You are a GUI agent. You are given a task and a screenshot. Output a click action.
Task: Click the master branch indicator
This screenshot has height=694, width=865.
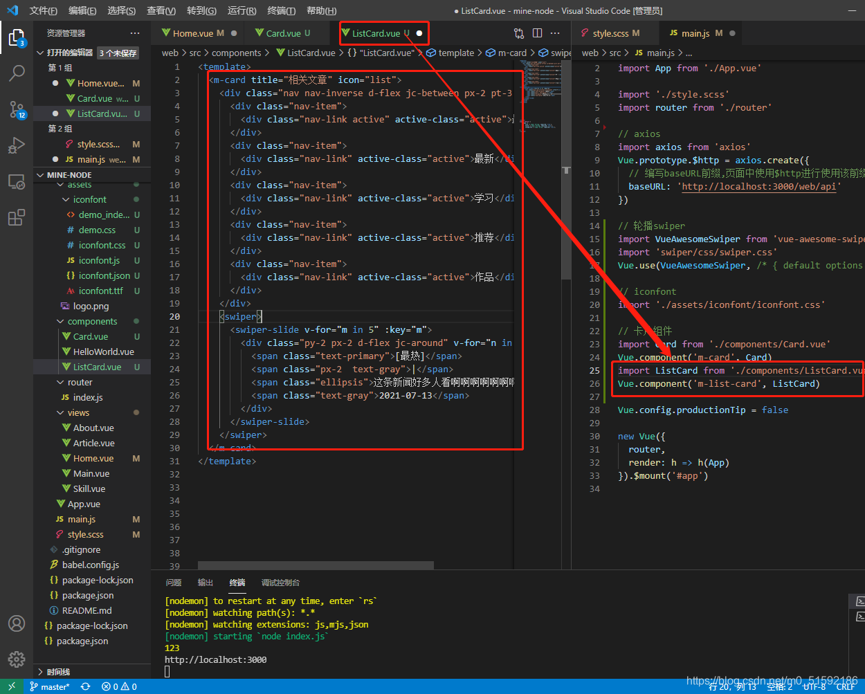[x=50, y=686]
